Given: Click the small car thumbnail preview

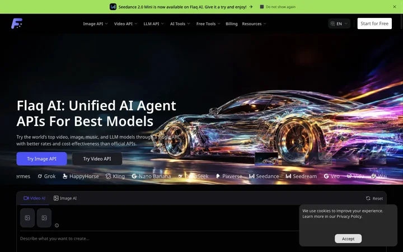Looking at the screenshot, I should (266, 159).
